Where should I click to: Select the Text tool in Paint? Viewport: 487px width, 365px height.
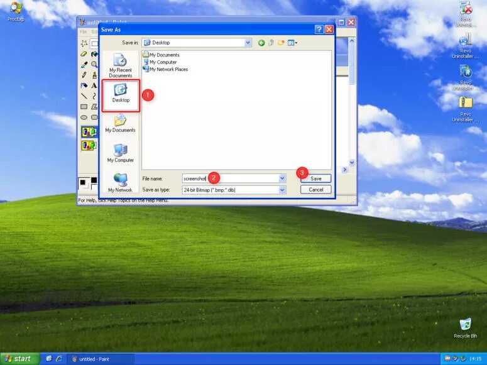pos(94,85)
